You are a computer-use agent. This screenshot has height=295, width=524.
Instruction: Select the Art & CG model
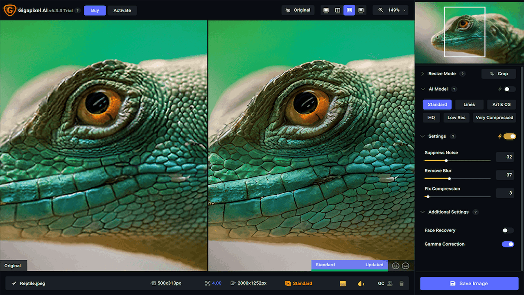501,104
